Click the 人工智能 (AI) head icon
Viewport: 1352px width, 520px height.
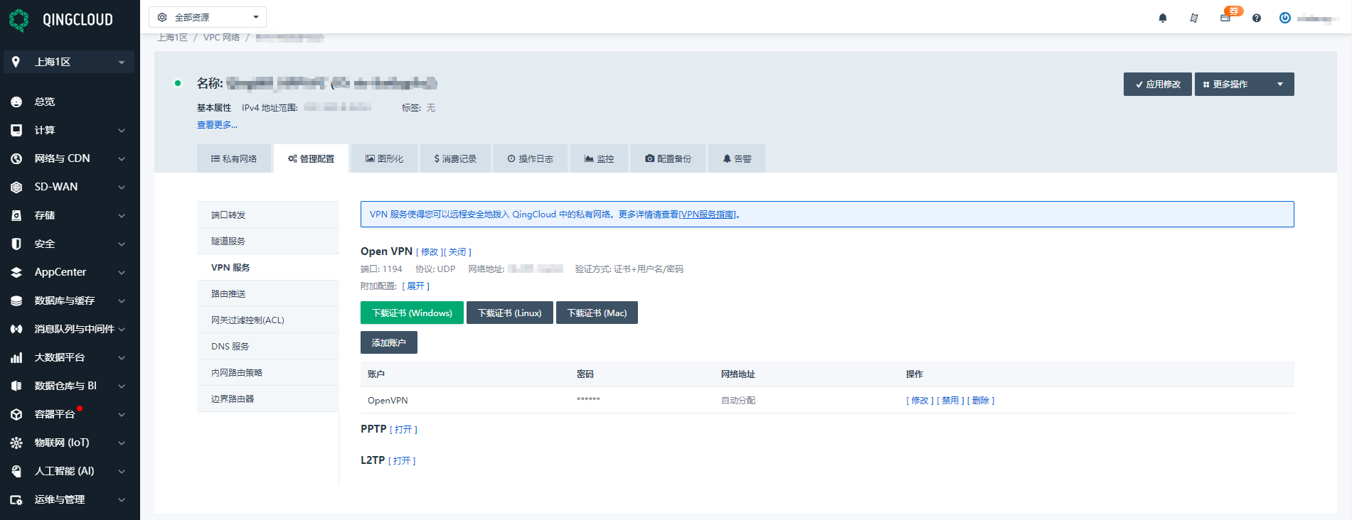tap(16, 471)
